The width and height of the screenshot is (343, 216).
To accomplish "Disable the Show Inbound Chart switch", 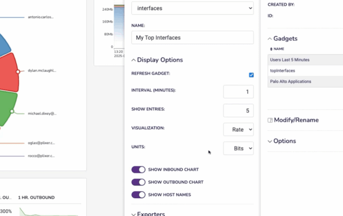I will [x=138, y=170].
